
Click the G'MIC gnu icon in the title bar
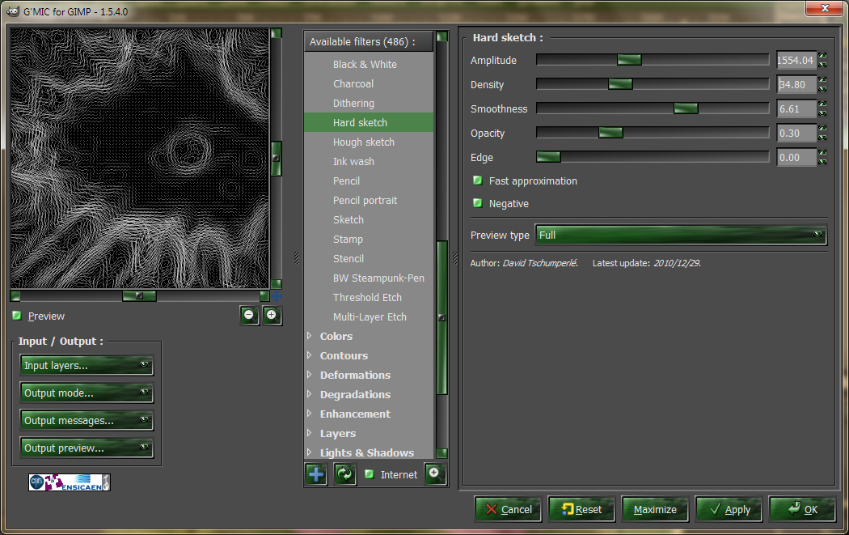[12, 11]
